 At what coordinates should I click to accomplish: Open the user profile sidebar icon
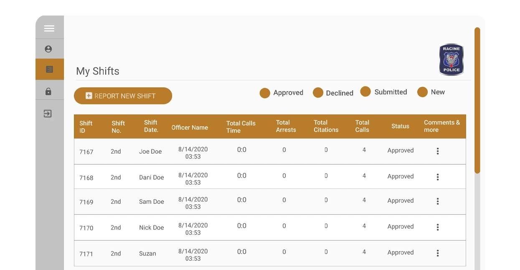click(49, 49)
